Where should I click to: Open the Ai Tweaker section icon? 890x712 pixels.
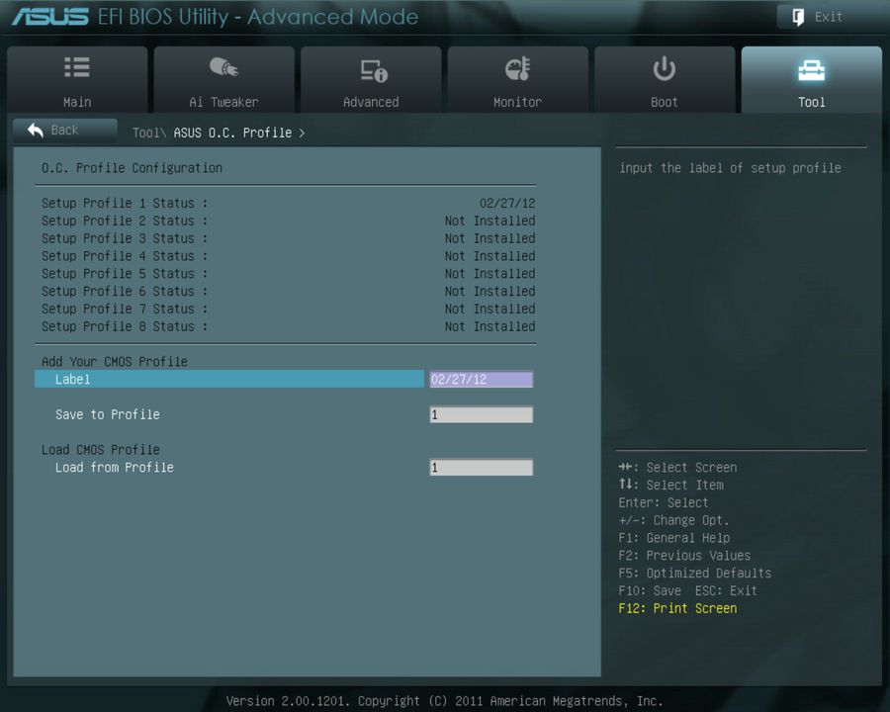click(x=223, y=67)
